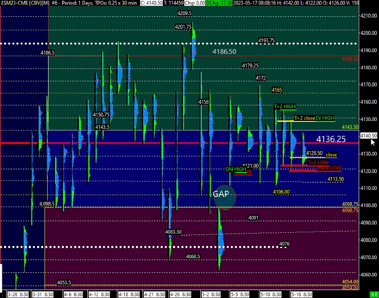
Task: Select the large 4136.25 label
Action: pos(331,139)
